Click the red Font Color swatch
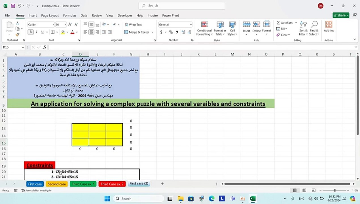Screen dimensions: 360x204 tap(73, 32)
